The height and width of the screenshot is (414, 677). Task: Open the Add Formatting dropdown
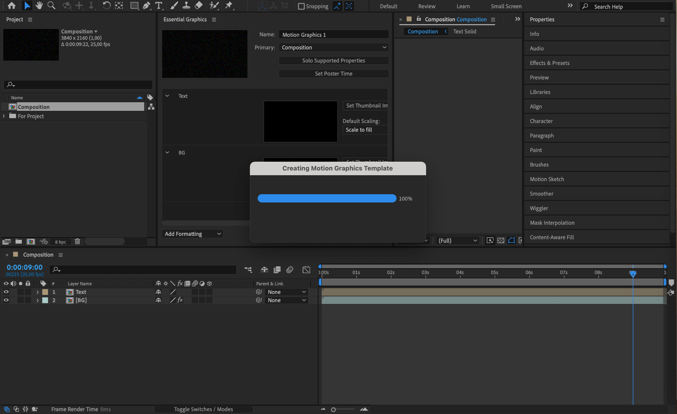pyautogui.click(x=193, y=234)
